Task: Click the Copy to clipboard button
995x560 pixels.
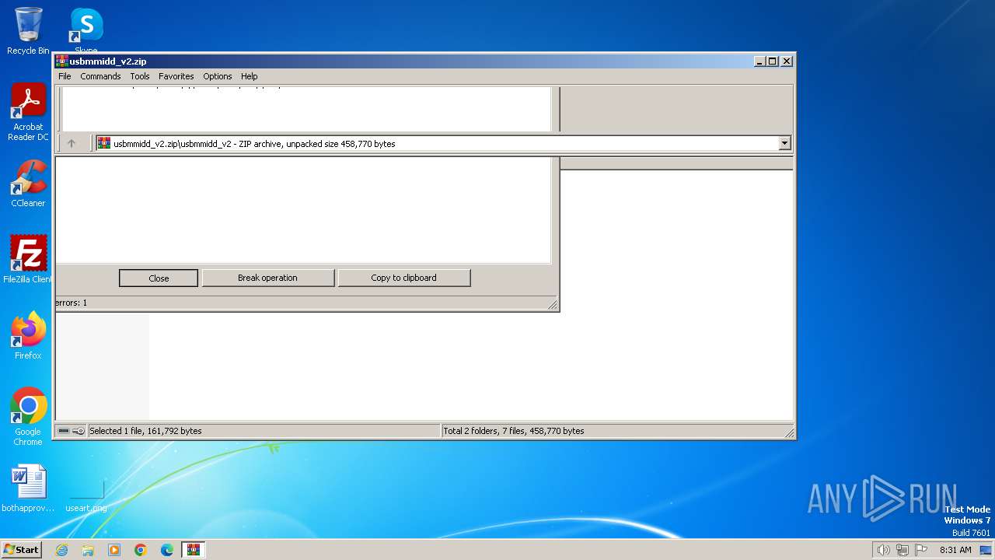Action: pos(403,278)
